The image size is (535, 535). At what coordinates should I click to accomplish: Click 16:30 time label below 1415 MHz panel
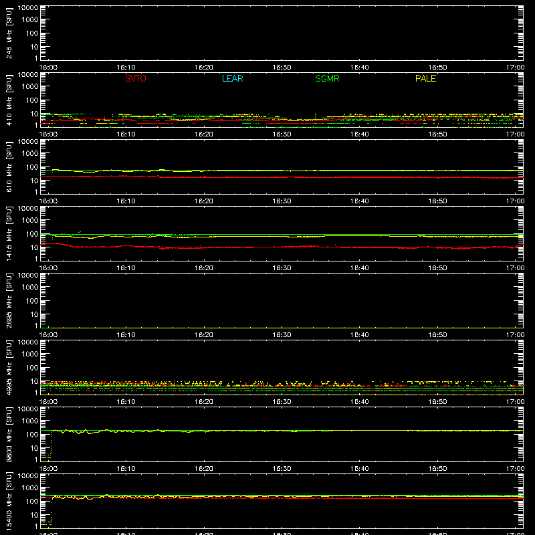tap(282, 268)
